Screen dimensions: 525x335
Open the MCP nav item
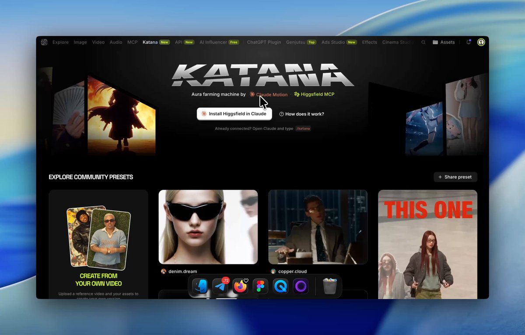pos(133,42)
